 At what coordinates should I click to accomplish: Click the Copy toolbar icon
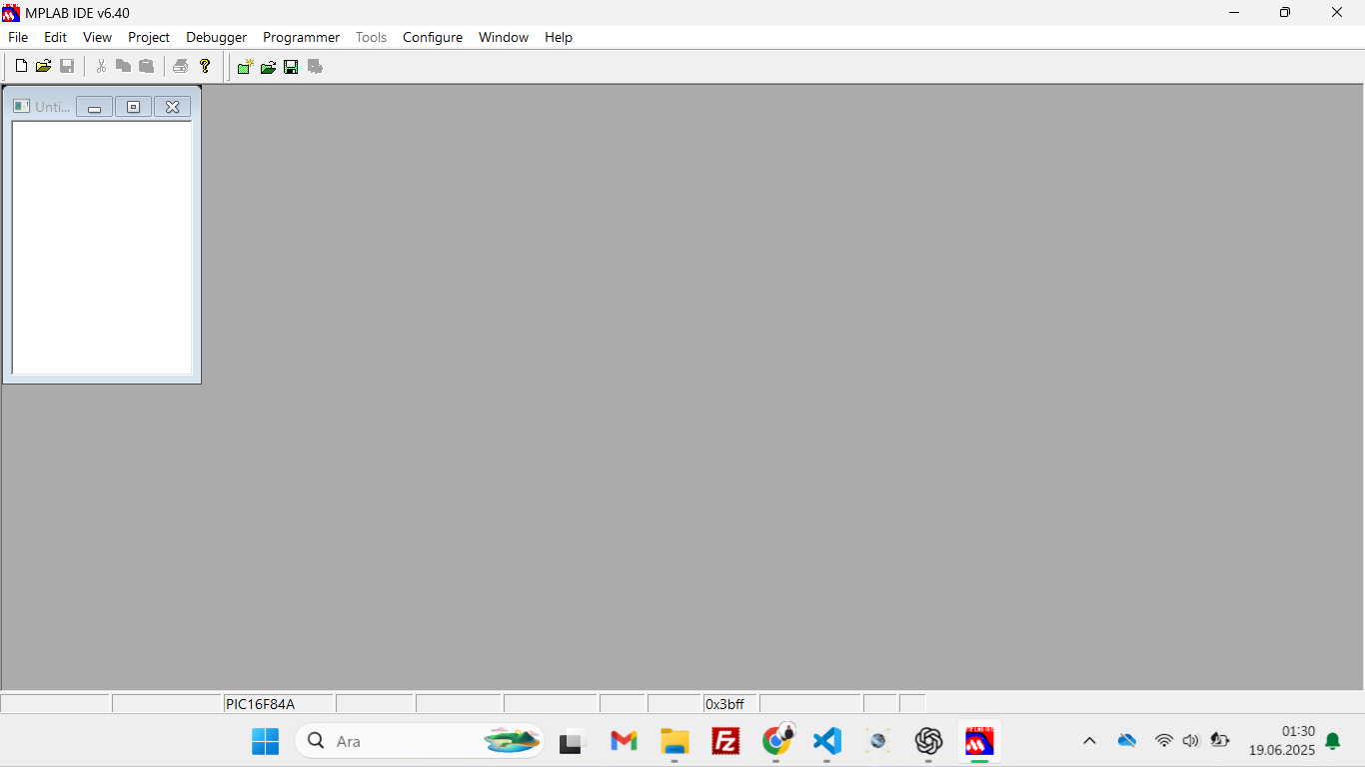click(123, 66)
